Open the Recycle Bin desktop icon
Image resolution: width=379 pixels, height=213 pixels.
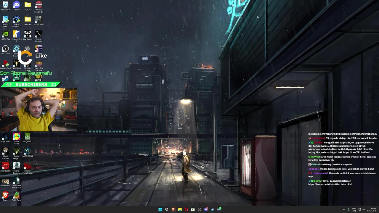pos(5,6)
